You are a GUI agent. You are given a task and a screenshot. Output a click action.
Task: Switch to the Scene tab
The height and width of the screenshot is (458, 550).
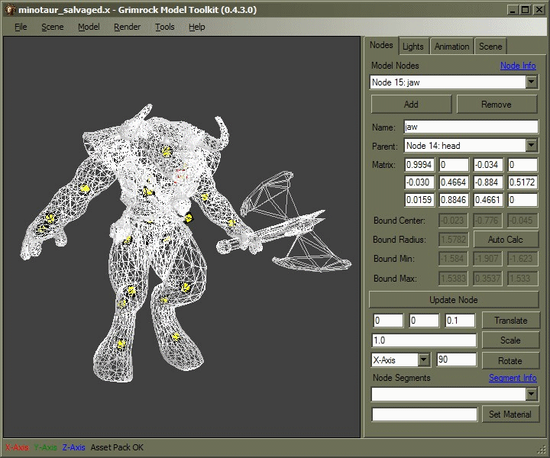point(490,47)
